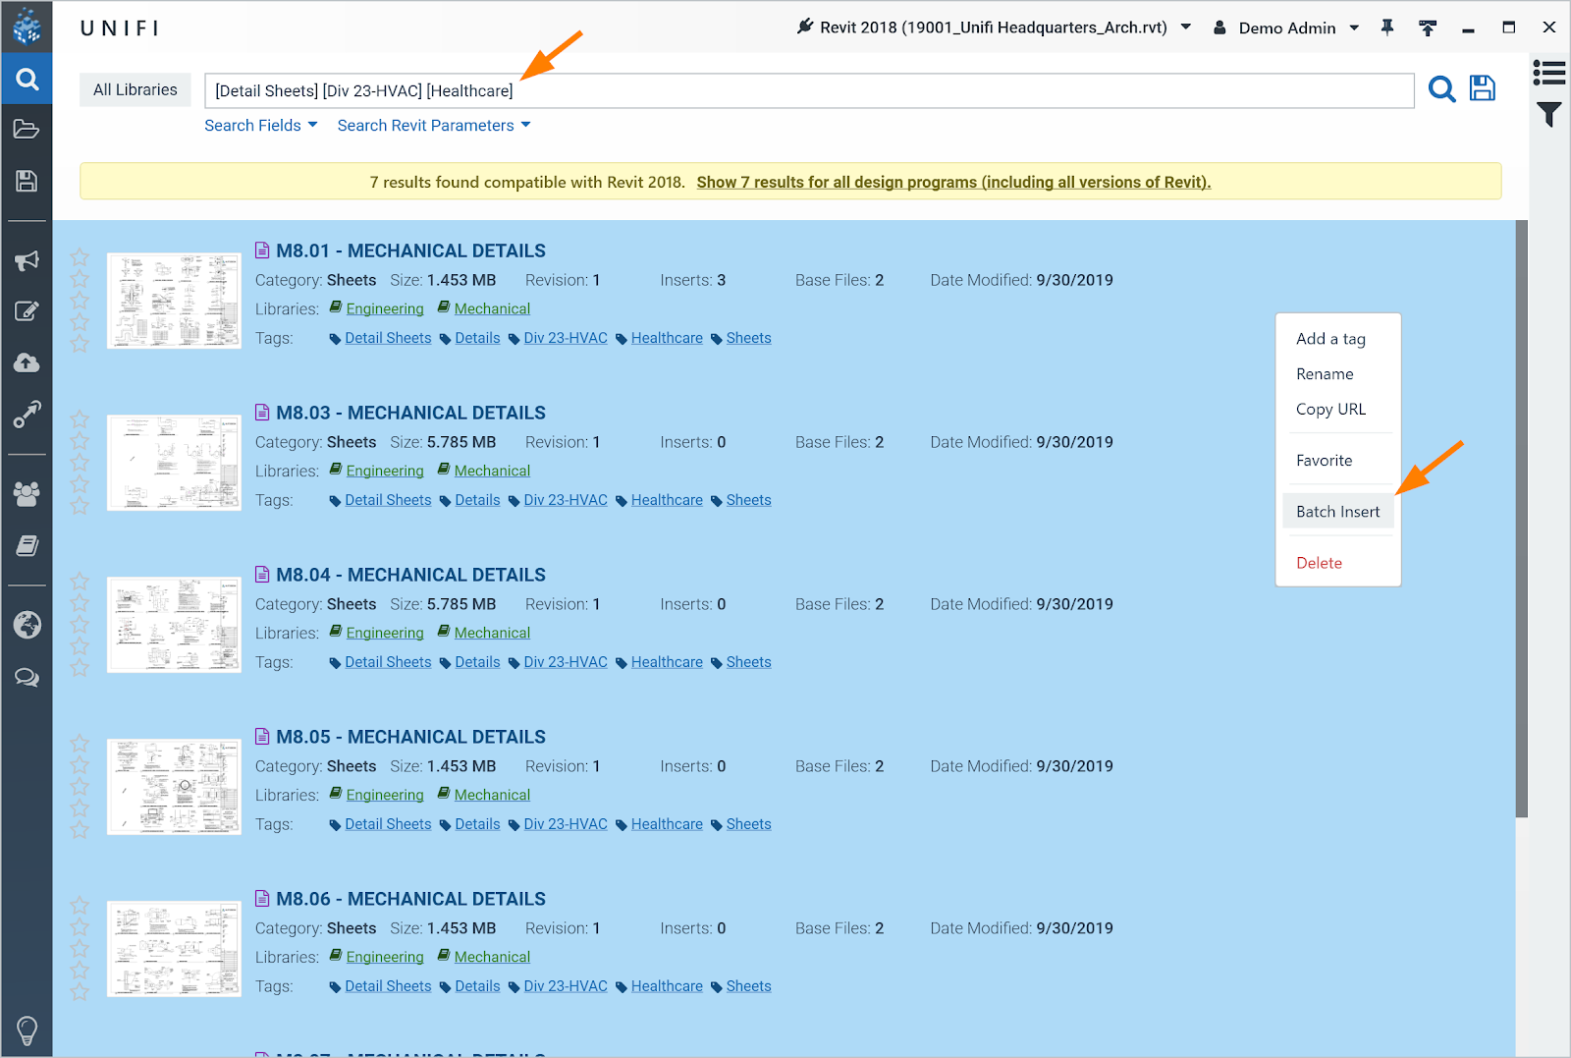The height and width of the screenshot is (1058, 1571).
Task: Choose Rename in the context menu
Action: pyautogui.click(x=1325, y=374)
